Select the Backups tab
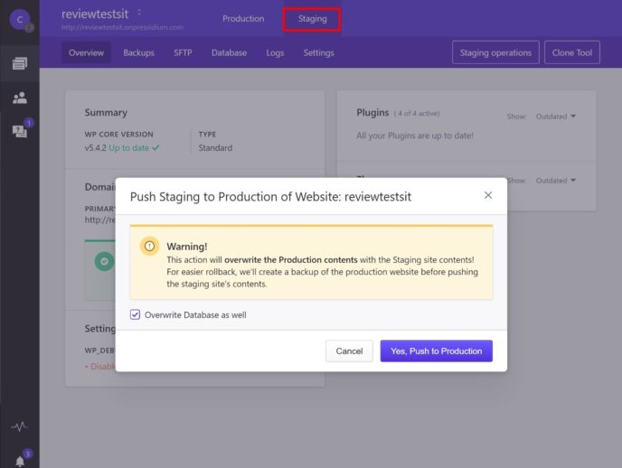This screenshot has width=622, height=468. click(138, 52)
